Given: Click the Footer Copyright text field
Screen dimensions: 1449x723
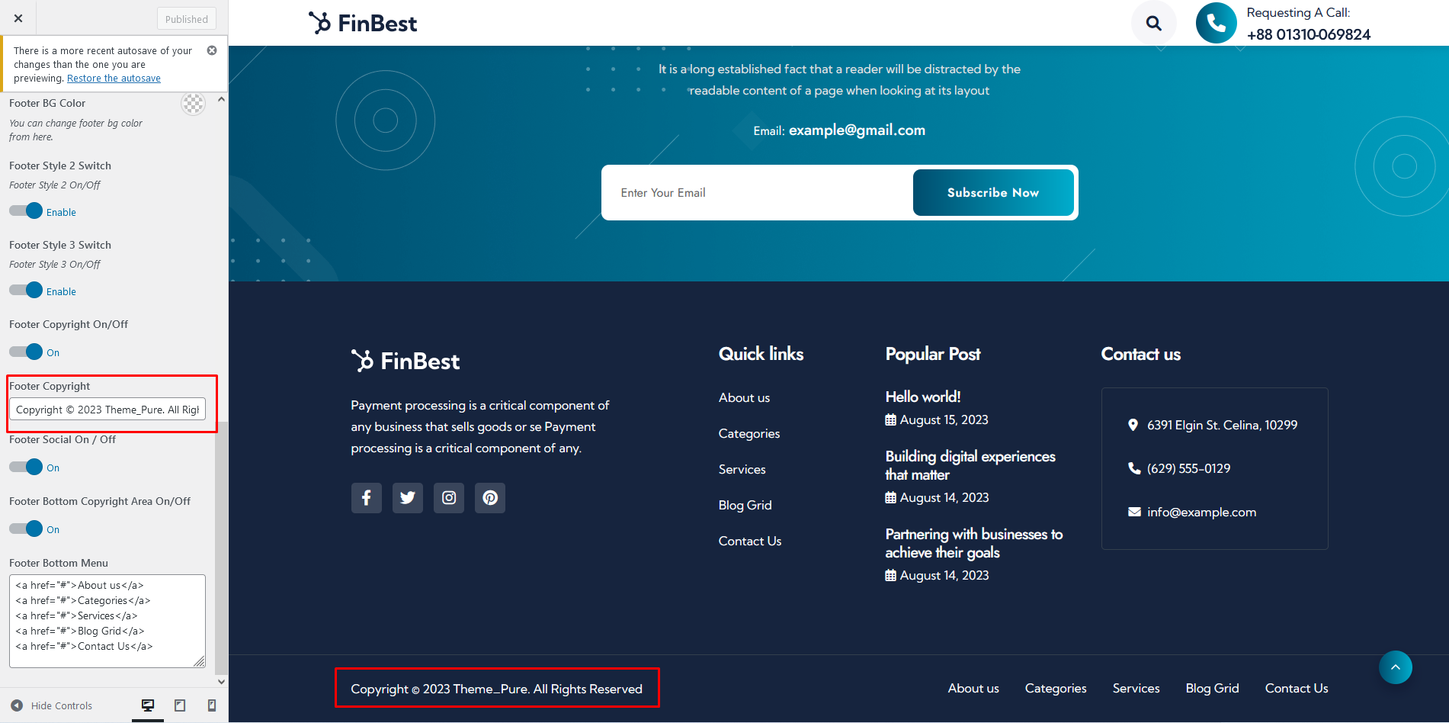Looking at the screenshot, I should [107, 410].
